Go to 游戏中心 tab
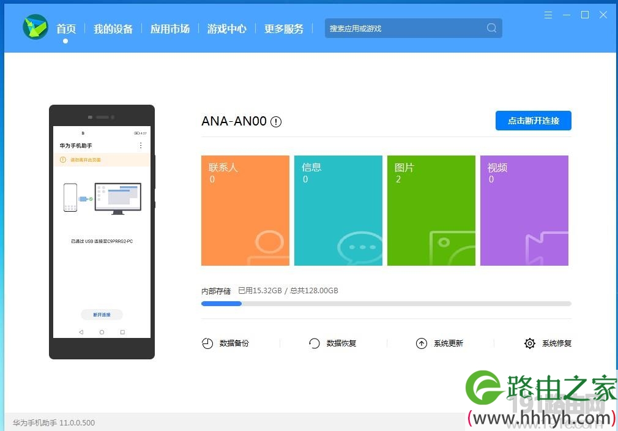 coord(227,29)
